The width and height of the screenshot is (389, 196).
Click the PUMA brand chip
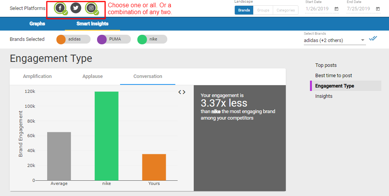[114, 39]
